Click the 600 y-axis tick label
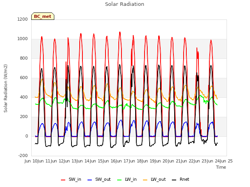Screen dimensions: 250x187 [24, 78]
